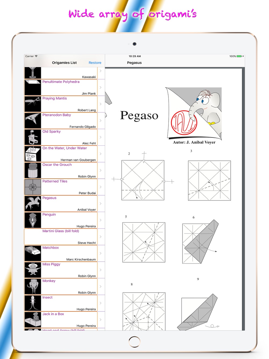Tap the Restore button
The height and width of the screenshot is (359, 269).
(x=95, y=63)
